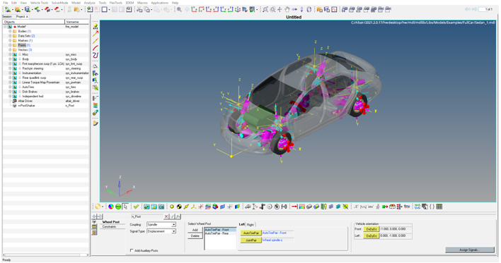Open the Coupling dropdown set to Spindle
The image size is (501, 263).
click(x=161, y=224)
